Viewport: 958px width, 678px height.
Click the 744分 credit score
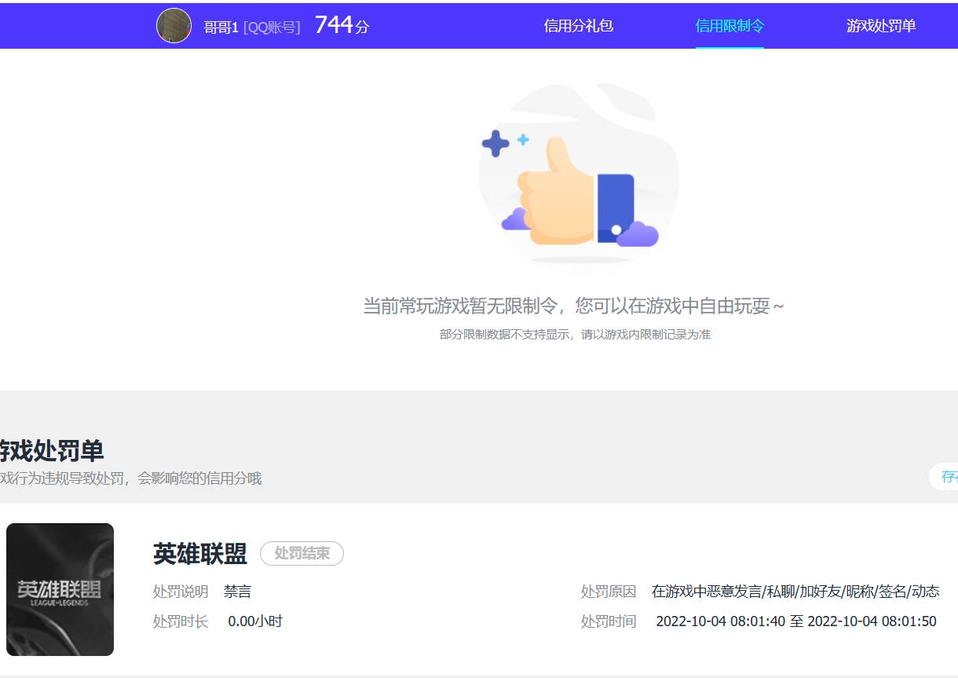point(340,24)
